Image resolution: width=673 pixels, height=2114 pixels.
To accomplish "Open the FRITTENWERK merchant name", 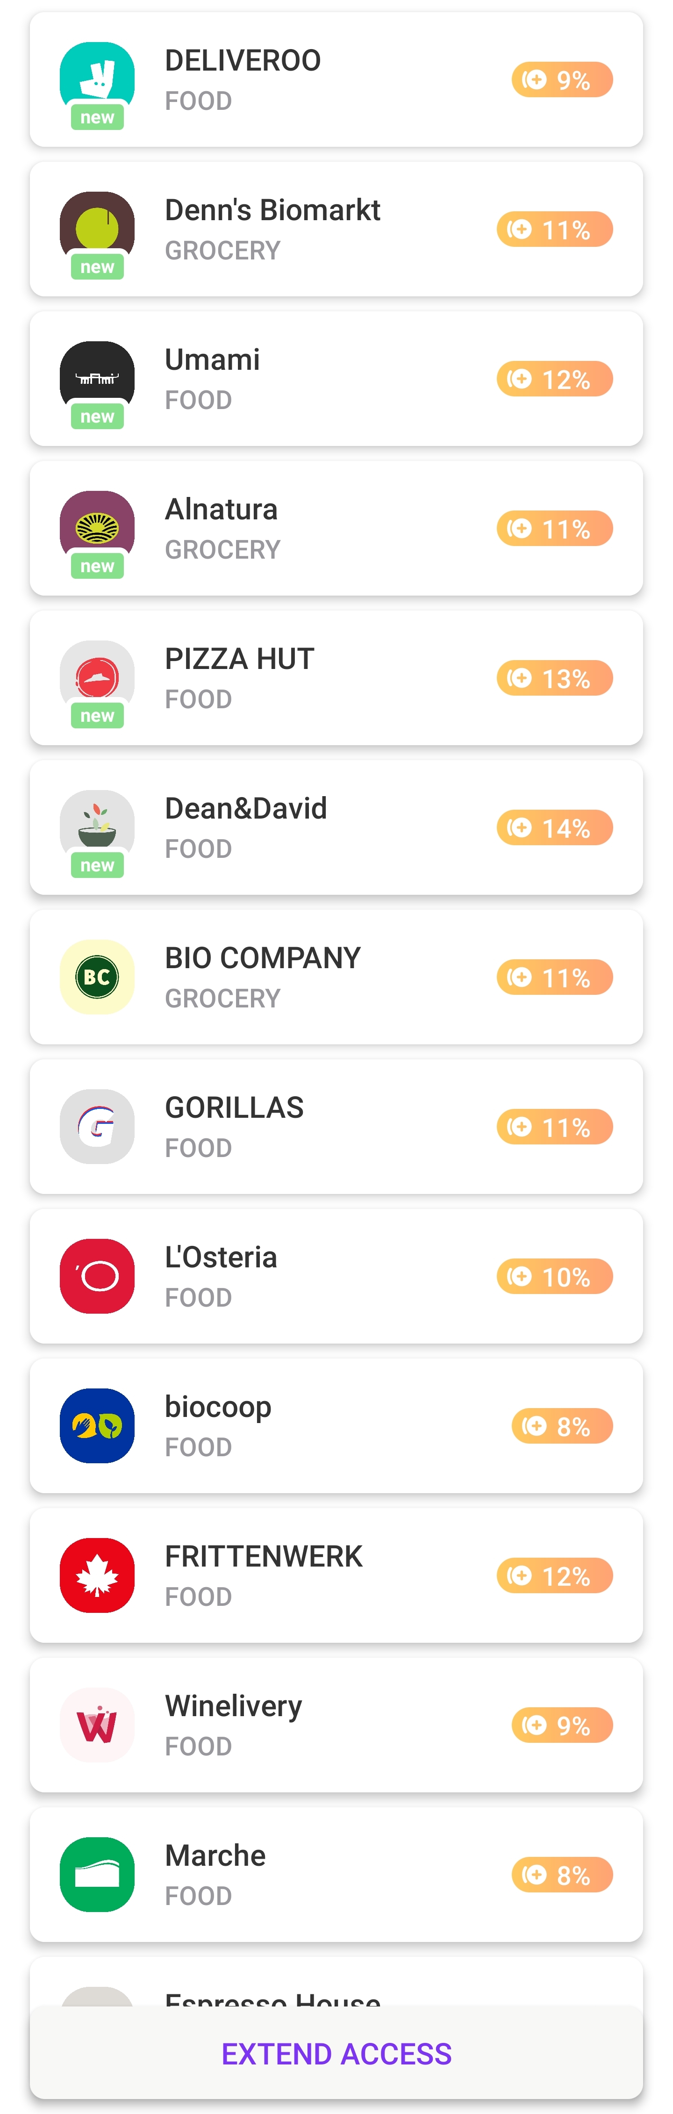I will (264, 1556).
